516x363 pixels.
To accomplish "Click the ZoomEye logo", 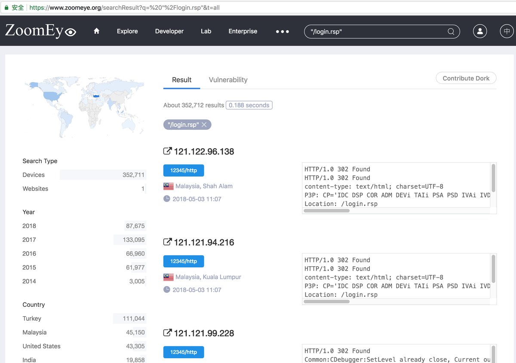I will (40, 31).
